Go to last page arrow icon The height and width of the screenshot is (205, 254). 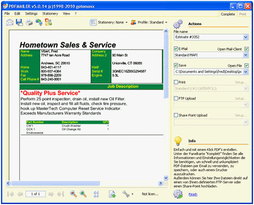(61, 194)
